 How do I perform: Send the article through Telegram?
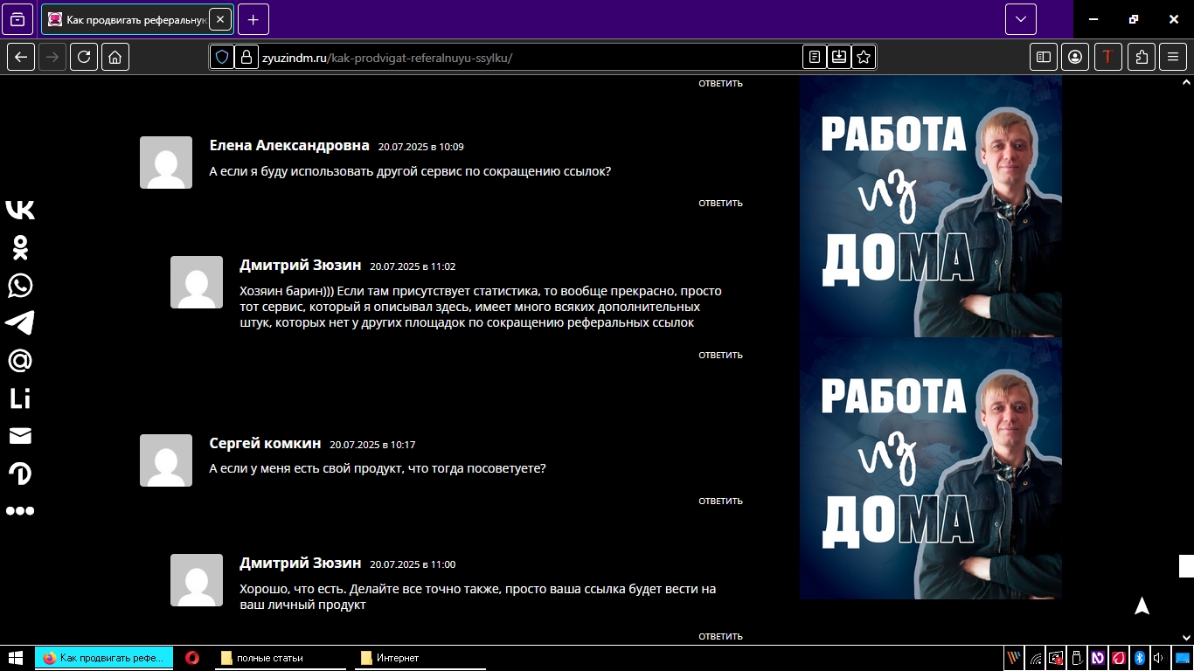click(x=20, y=323)
